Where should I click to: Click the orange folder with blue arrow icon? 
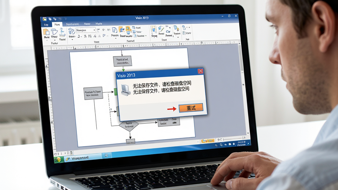pyautogui.click(x=122, y=30)
